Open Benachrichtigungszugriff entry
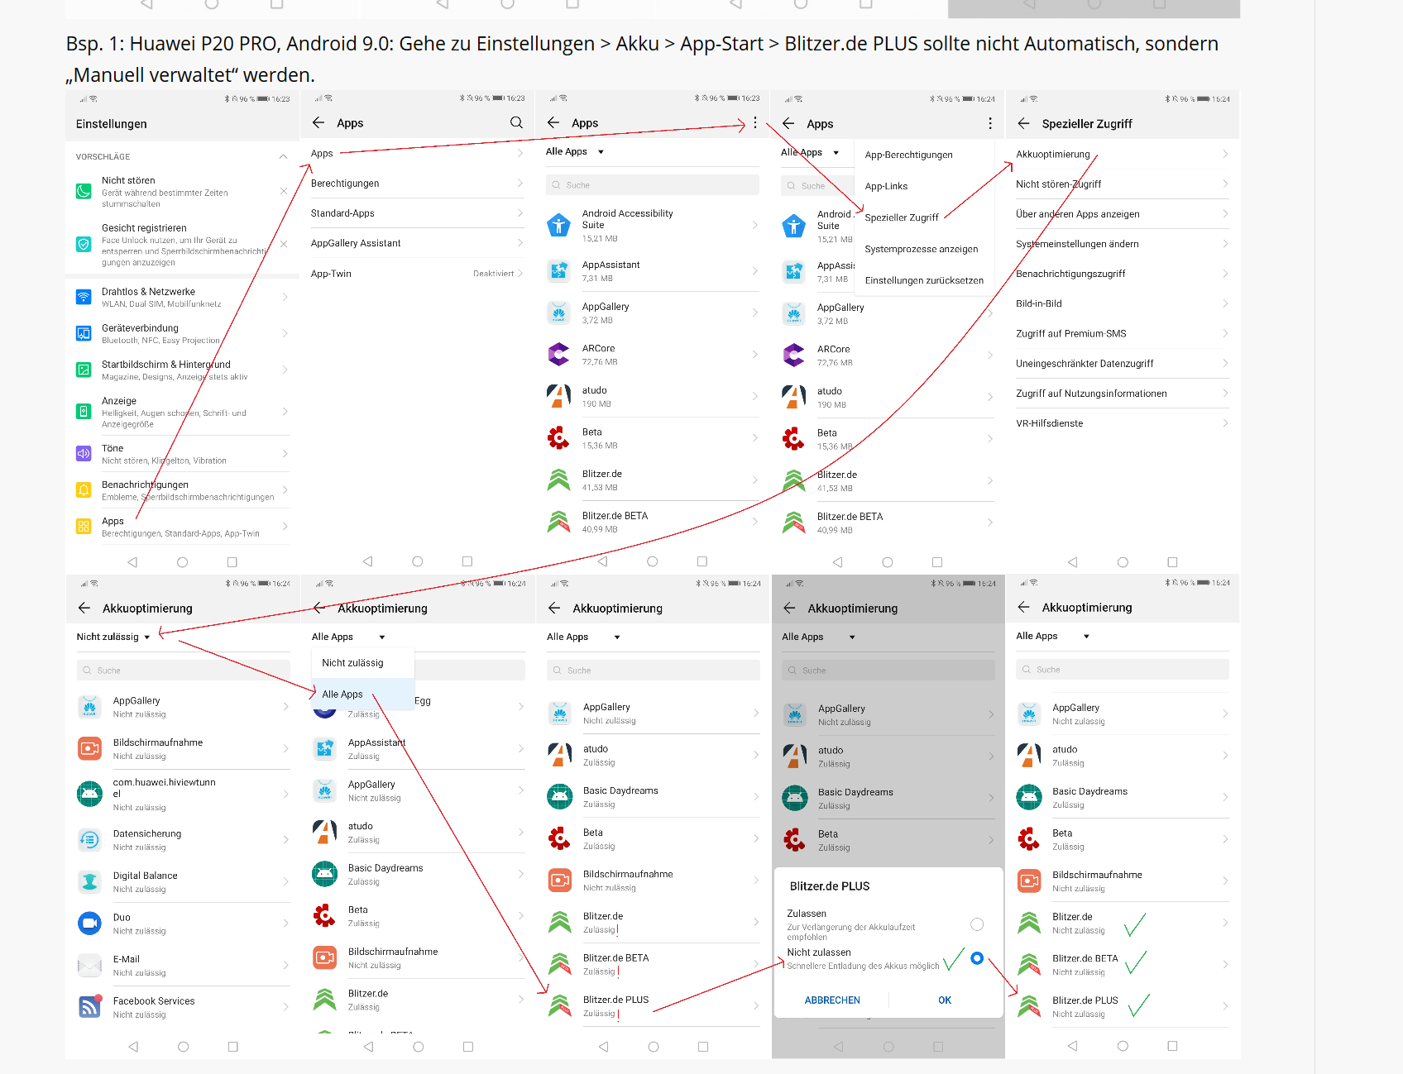The height and width of the screenshot is (1074, 1403). [x=1123, y=273]
